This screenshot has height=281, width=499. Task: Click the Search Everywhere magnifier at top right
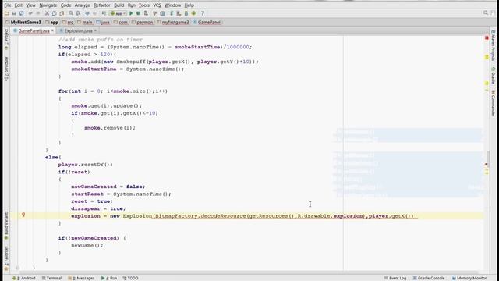pos(486,12)
